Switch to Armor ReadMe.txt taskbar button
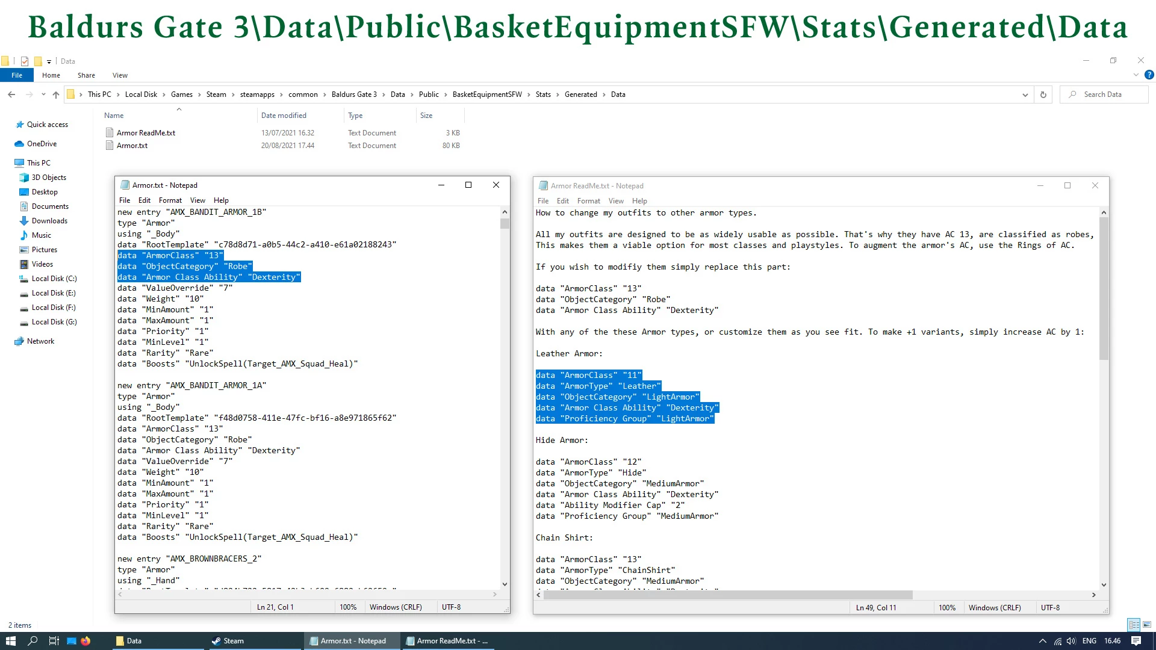Viewport: 1156px width, 650px height. click(447, 641)
